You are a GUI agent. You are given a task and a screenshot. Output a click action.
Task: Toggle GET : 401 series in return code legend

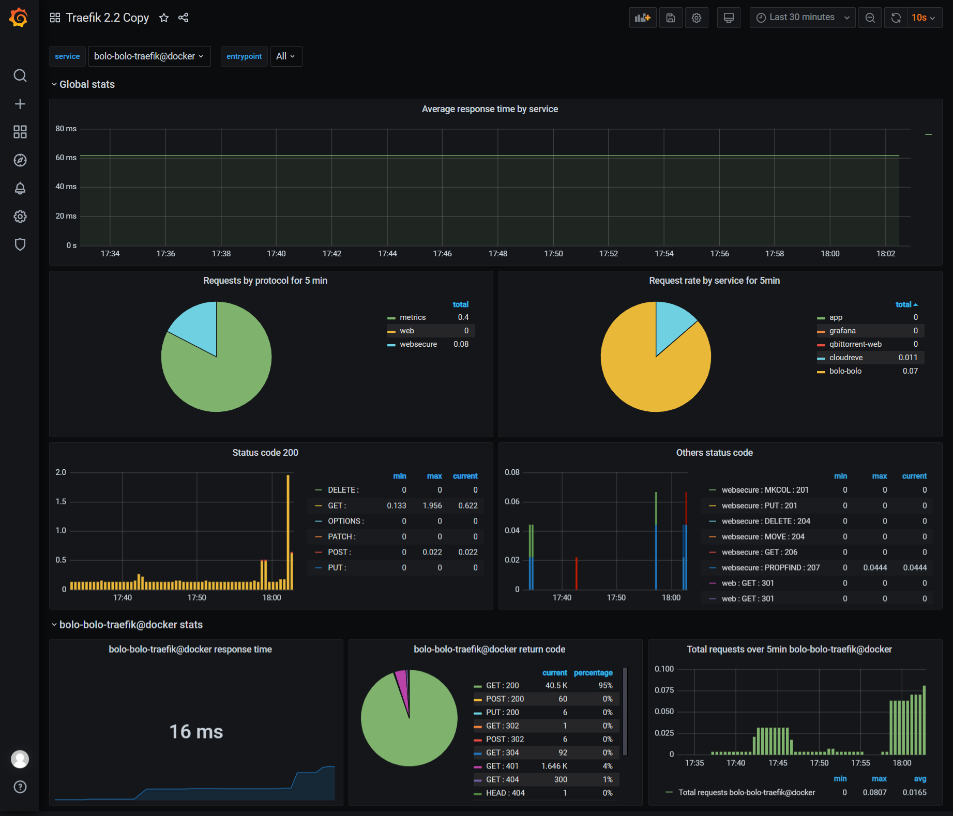click(502, 766)
